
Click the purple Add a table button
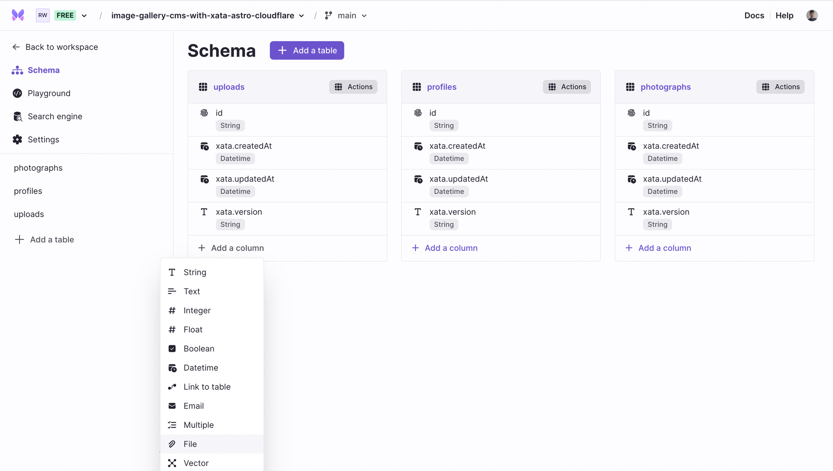307,50
